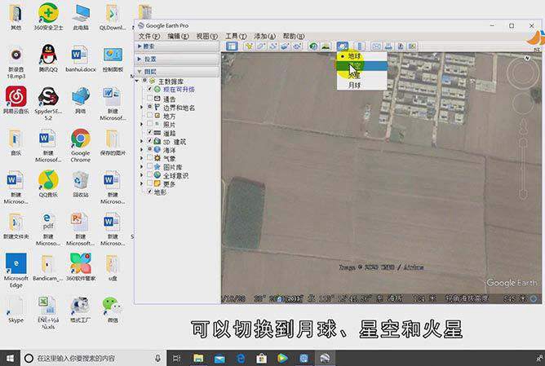This screenshot has height=366, width=545.
Task: Enable the 地方 layer checkbox
Action: (x=150, y=115)
